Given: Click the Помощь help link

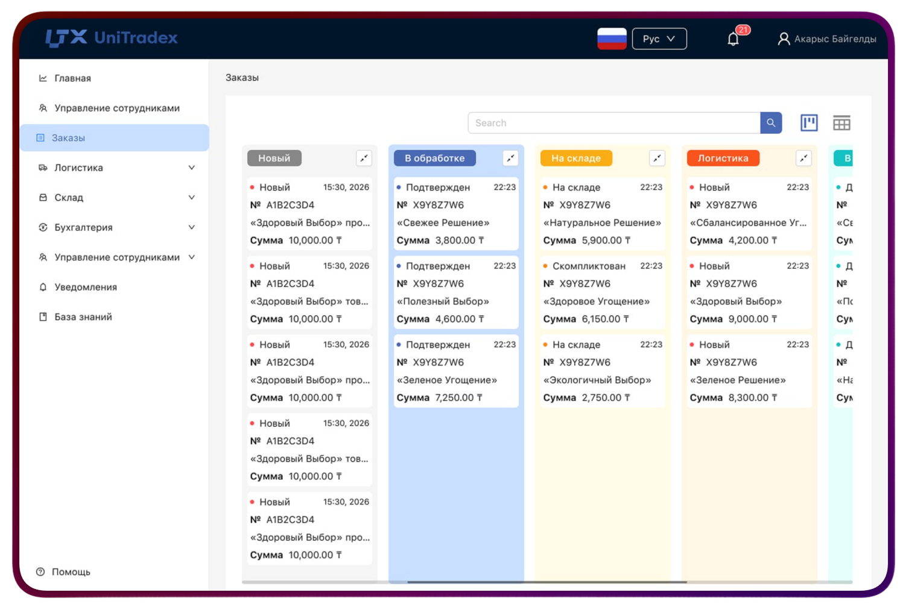Looking at the screenshot, I should (x=71, y=572).
